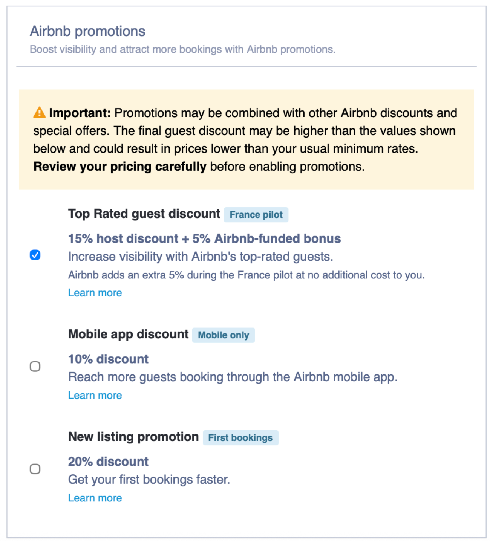
Task: Click the First bookings badge
Action: tap(240, 437)
